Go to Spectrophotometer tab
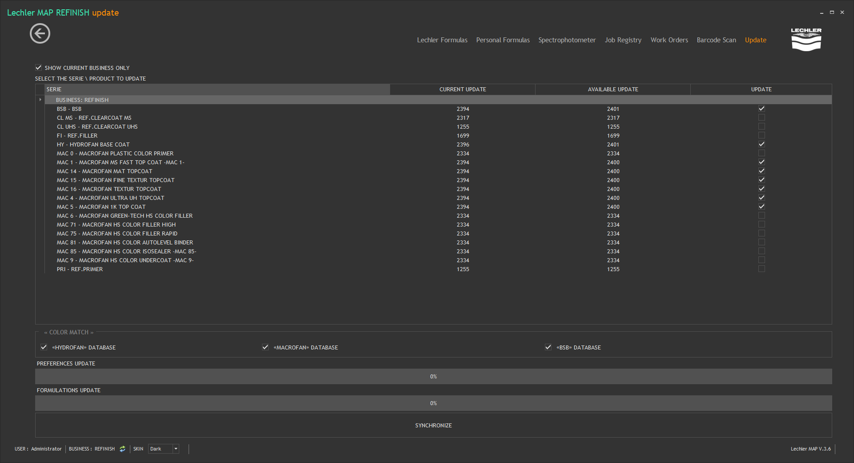Screen dimensions: 854x463 coord(567,40)
